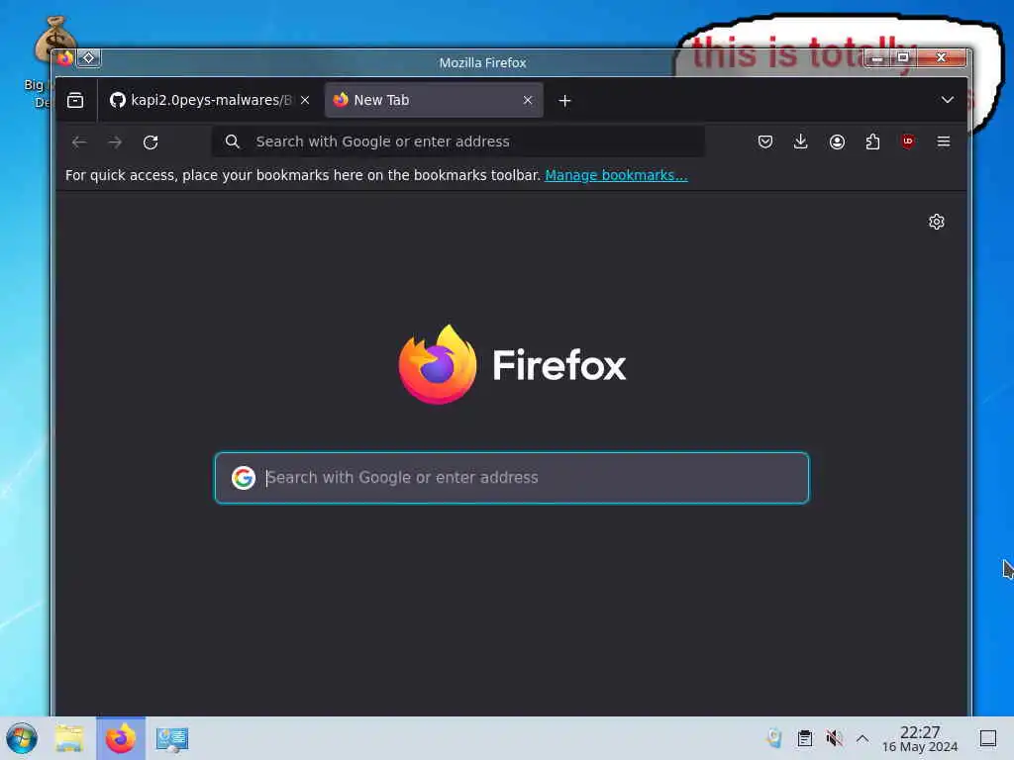Image resolution: width=1014 pixels, height=760 pixels.
Task: Launch the file manager from taskbar
Action: point(69,738)
